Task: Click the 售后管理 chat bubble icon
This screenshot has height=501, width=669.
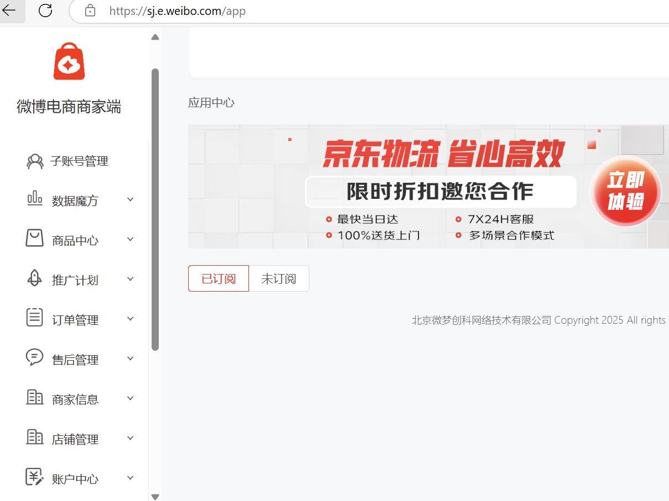Action: click(34, 357)
